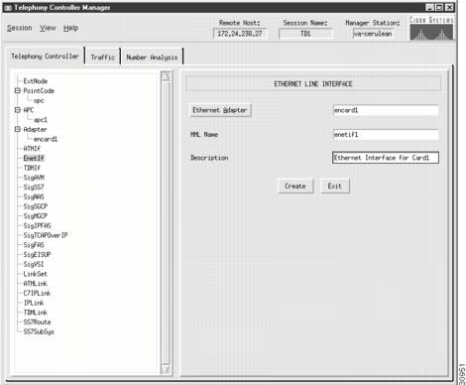466x385 pixels.
Task: Click the tree scrollbar up arrow
Action: [x=166, y=76]
